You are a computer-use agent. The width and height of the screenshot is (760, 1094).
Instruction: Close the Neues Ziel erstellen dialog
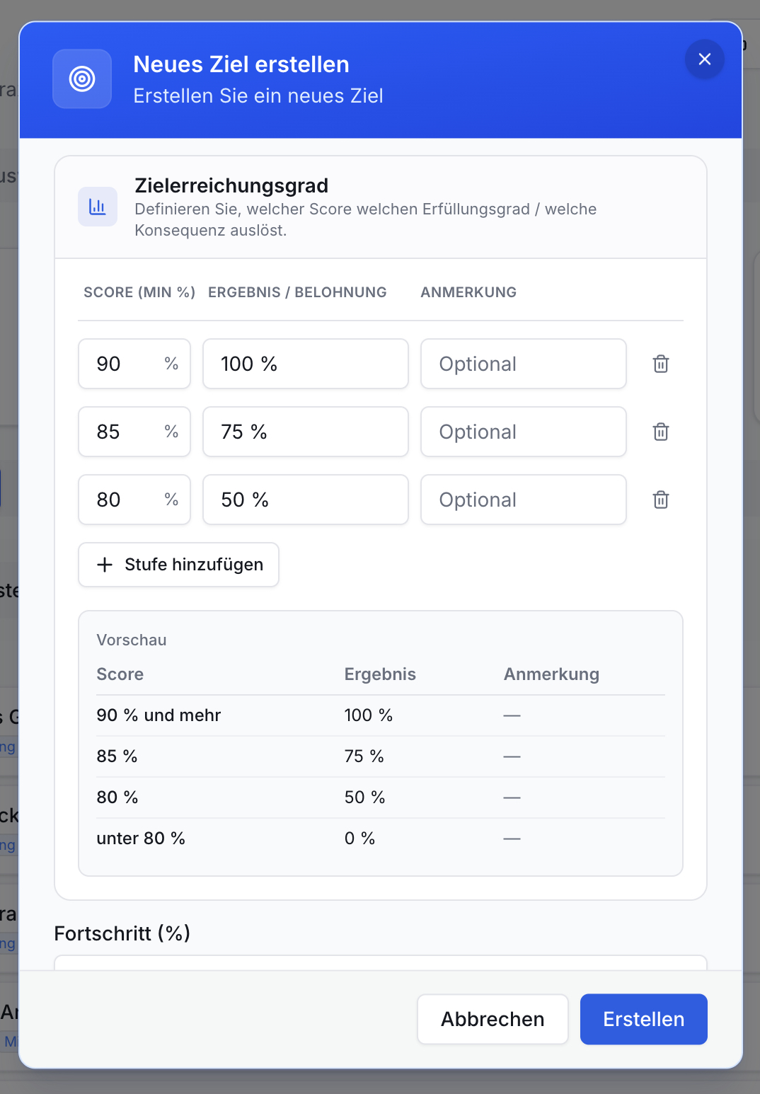[704, 59]
